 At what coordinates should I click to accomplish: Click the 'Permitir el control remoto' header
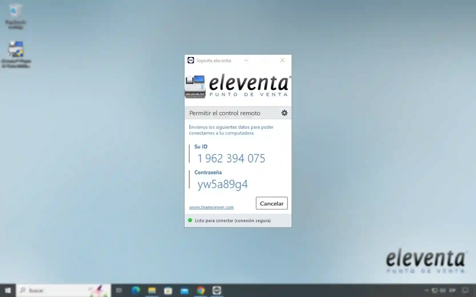pos(225,113)
